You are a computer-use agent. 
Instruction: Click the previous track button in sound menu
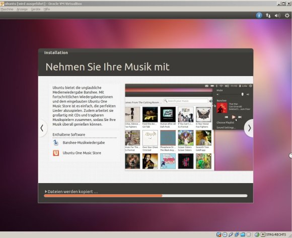(x=227, y=117)
